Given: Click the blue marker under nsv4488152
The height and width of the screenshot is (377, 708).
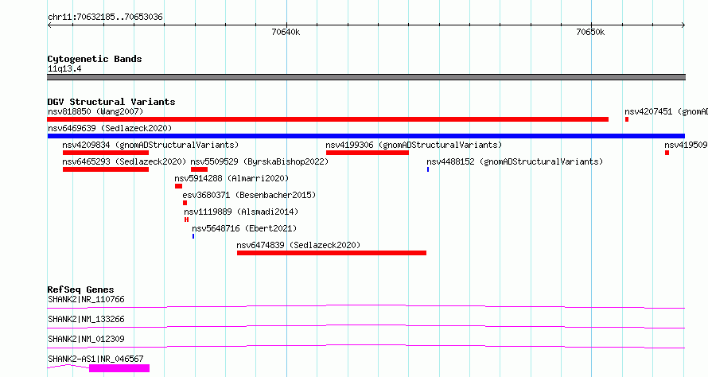Looking at the screenshot, I should click(x=428, y=169).
